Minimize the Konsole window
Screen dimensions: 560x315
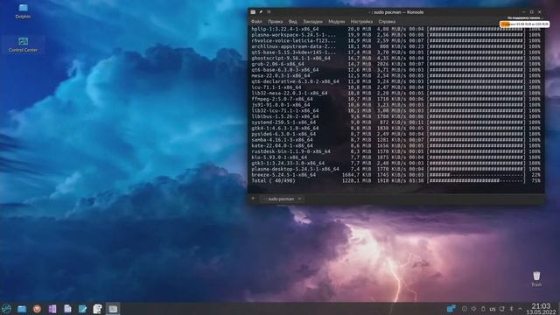tap(524, 12)
